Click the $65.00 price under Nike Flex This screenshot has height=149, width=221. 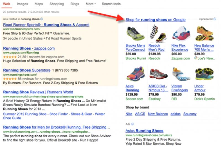click(177, 54)
